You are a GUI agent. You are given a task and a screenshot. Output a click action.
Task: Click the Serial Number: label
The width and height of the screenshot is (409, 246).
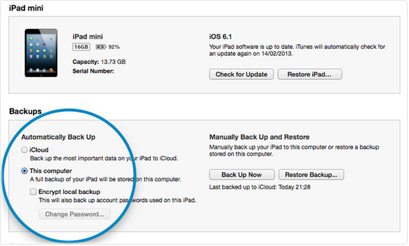pos(93,71)
